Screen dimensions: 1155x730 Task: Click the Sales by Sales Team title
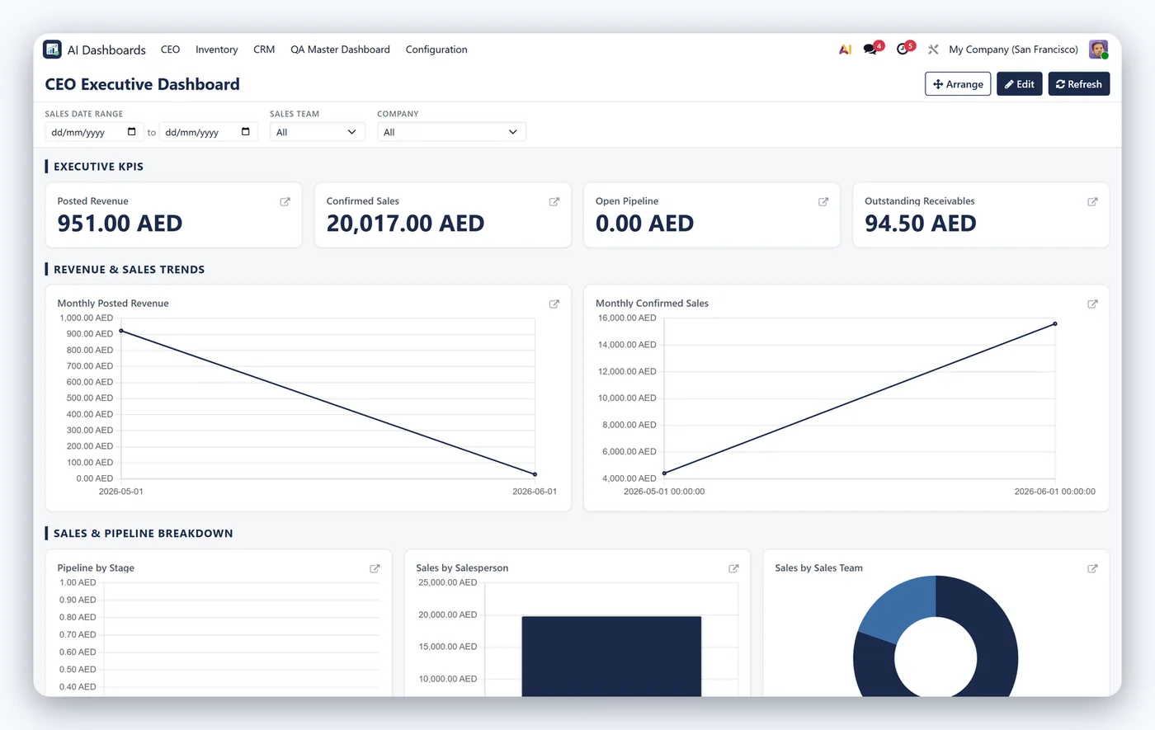click(x=818, y=568)
